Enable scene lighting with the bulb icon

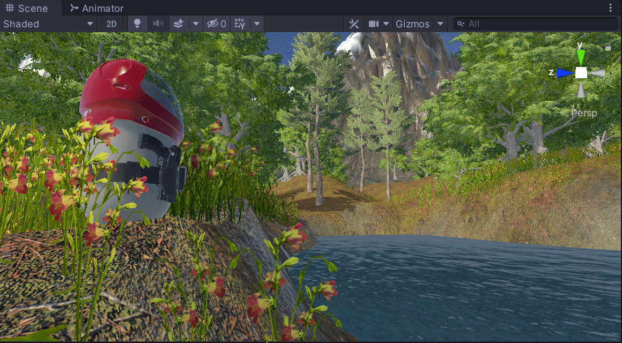click(137, 24)
